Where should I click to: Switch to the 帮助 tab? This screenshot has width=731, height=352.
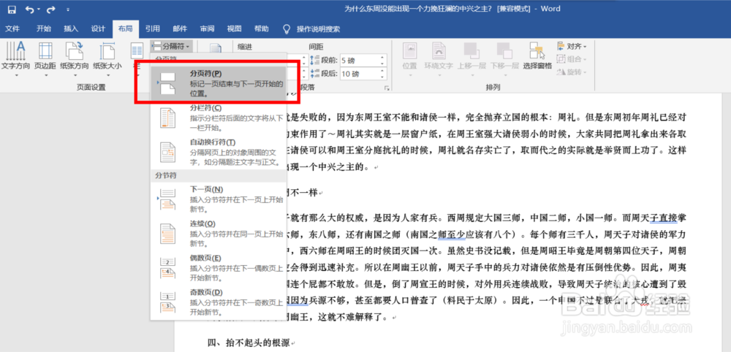point(261,29)
